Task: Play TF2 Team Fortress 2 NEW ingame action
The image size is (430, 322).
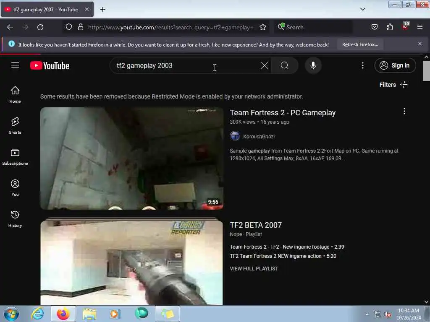Action: (x=283, y=256)
